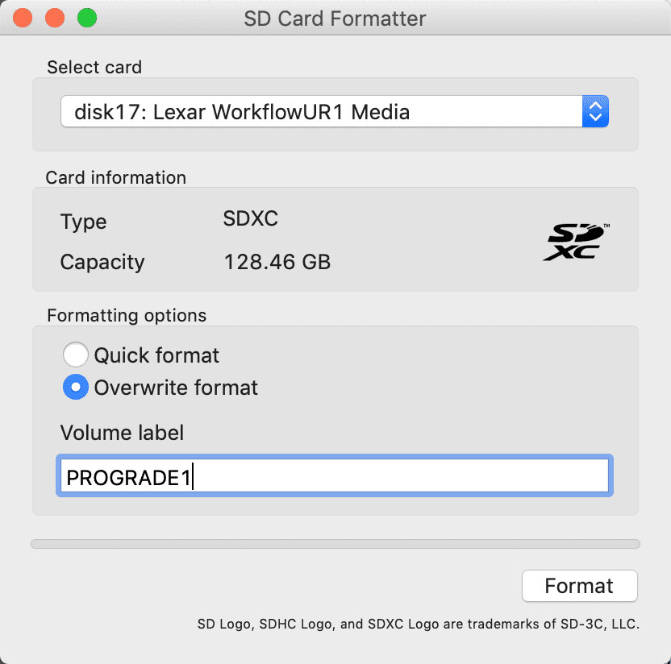Click the Type label

83,222
